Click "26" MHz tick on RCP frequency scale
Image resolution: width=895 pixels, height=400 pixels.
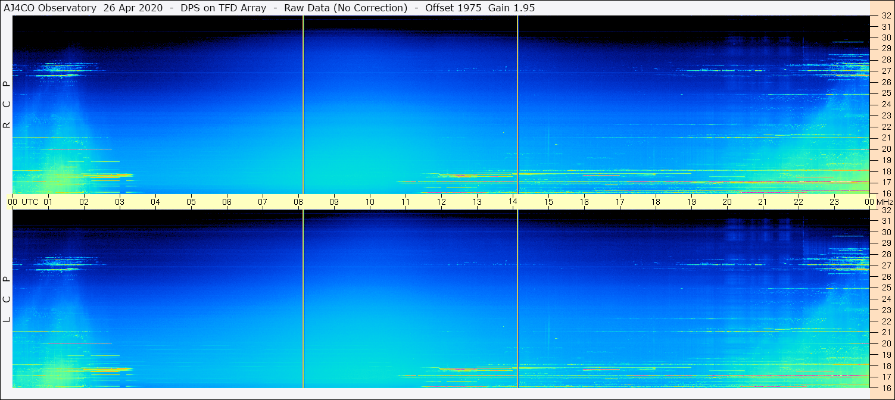(885, 82)
